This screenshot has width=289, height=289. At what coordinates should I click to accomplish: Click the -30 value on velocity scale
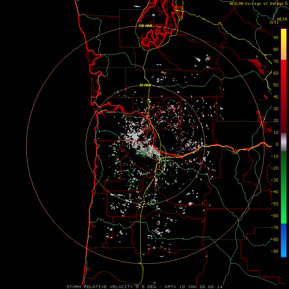(x=275, y=180)
